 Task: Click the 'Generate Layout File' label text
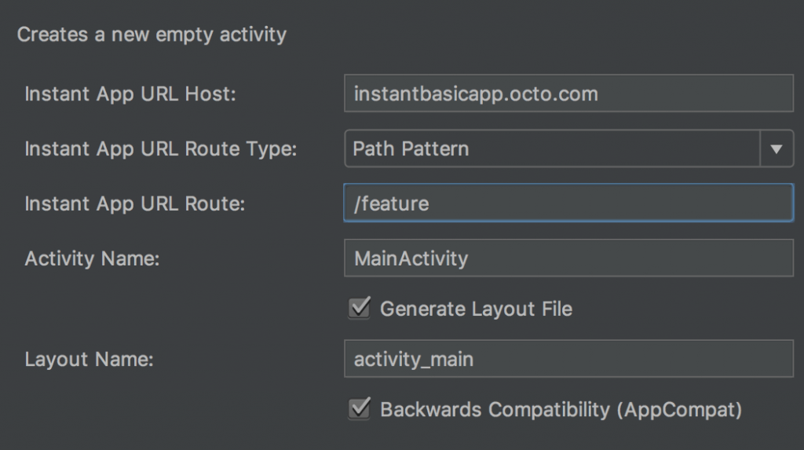[x=476, y=309]
